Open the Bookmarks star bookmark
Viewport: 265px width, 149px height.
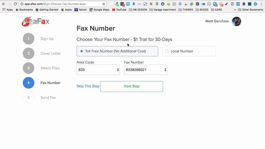pyautogui.click(x=24, y=10)
